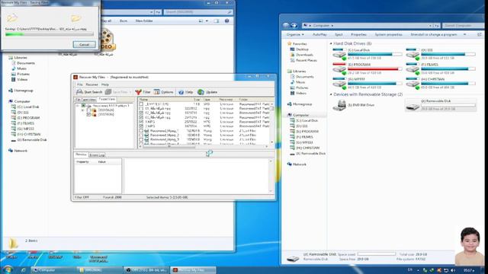Go back in the Computer window
Viewport: 488px width, 274px height.
(286, 25)
